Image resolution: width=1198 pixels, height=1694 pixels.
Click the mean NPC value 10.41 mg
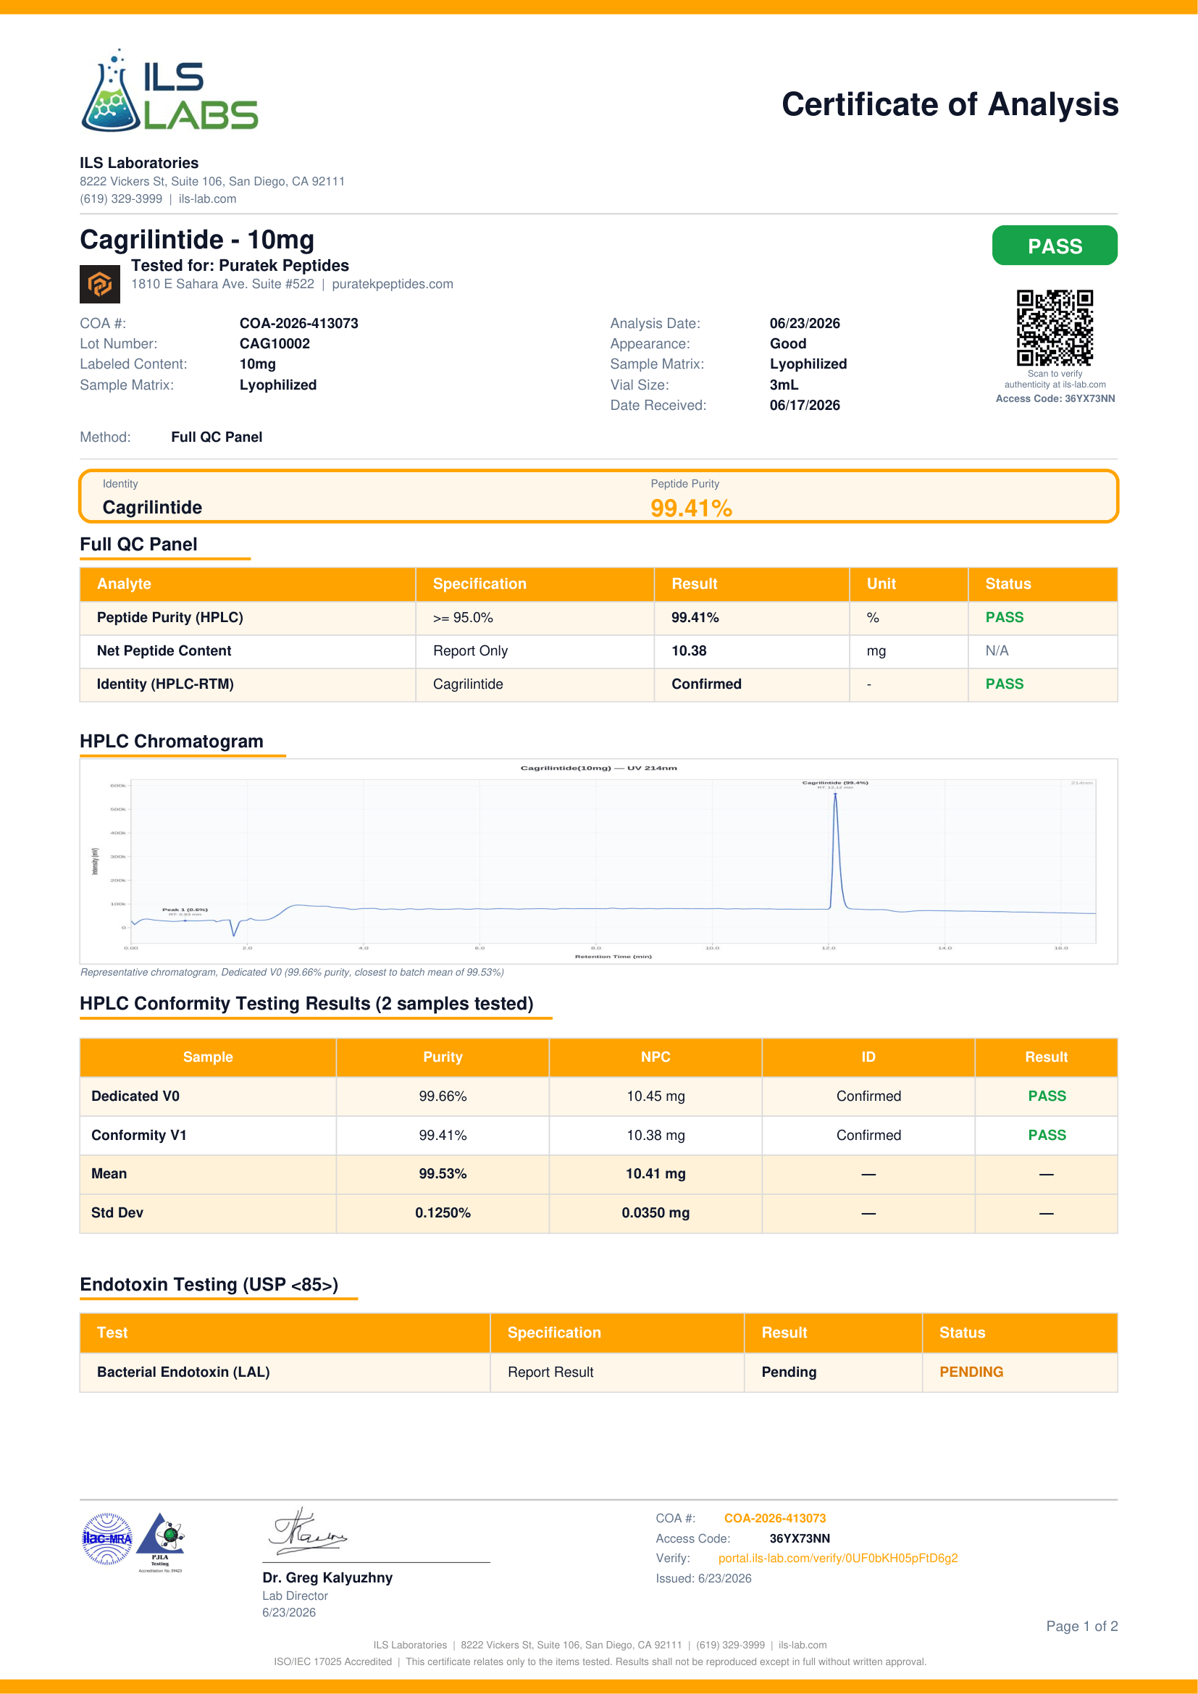[655, 1174]
